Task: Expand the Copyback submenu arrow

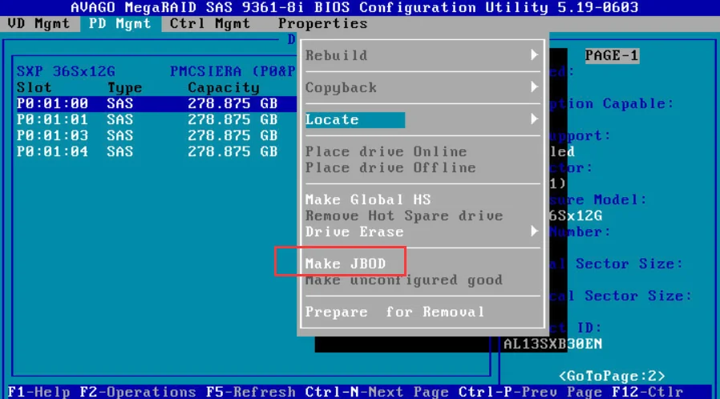Action: 534,87
